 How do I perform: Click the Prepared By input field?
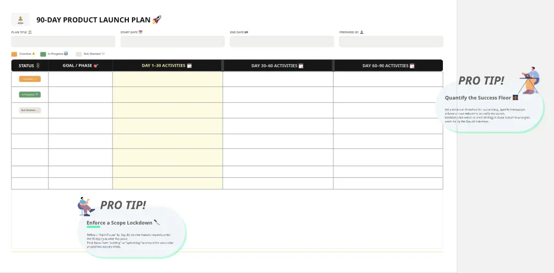tap(391, 41)
